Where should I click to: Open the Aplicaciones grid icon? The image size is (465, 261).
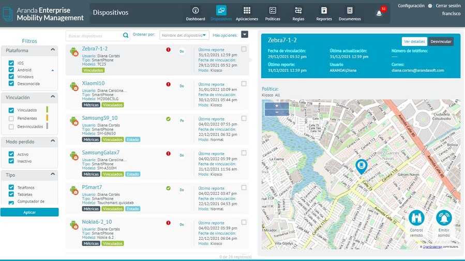pos(247,10)
